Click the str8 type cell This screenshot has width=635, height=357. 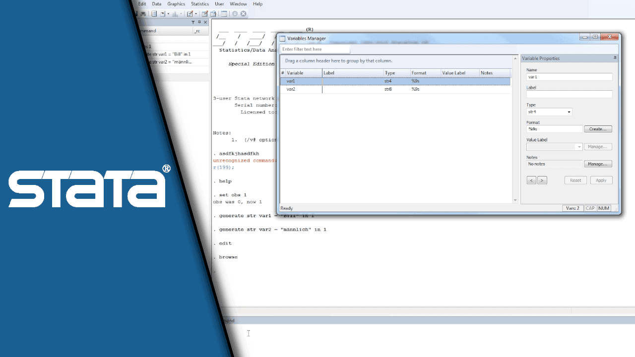388,89
